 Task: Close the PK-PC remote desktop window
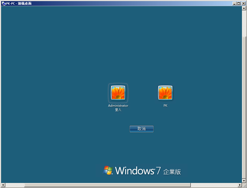click(243, 3)
